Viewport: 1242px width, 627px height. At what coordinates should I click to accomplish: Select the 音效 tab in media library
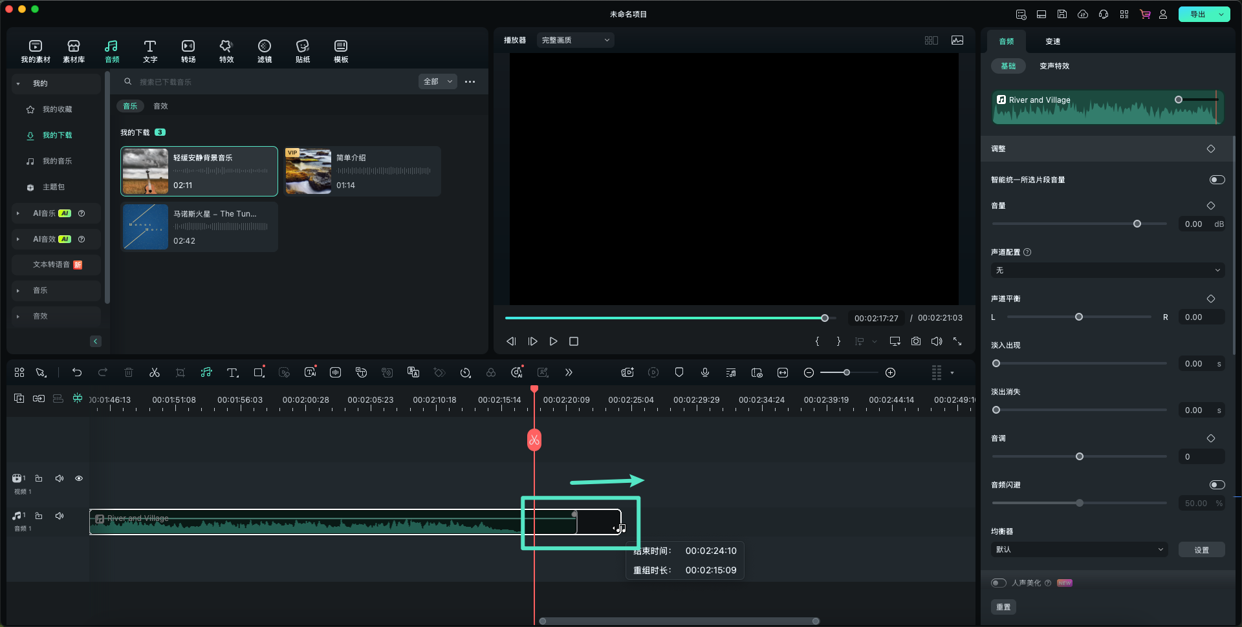160,106
